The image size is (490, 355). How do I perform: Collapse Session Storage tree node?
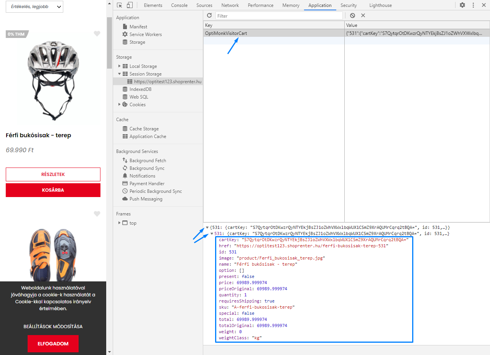pyautogui.click(x=120, y=74)
